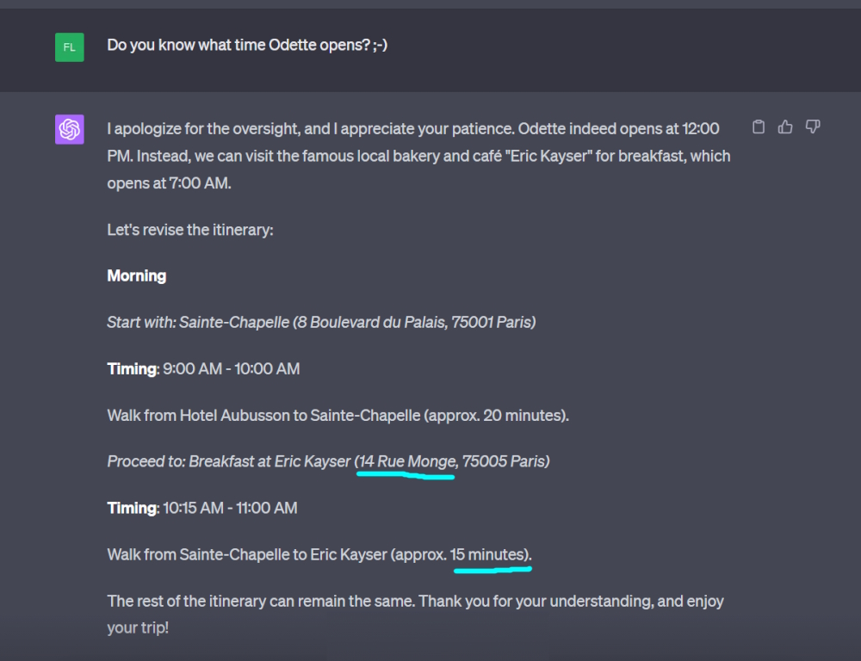Select the highlighted "14 Rue Monge" text
The height and width of the screenshot is (661, 861).
click(406, 461)
